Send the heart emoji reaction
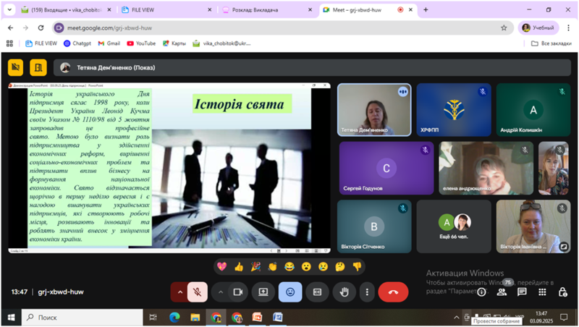This screenshot has width=579, height=327. [x=221, y=266]
